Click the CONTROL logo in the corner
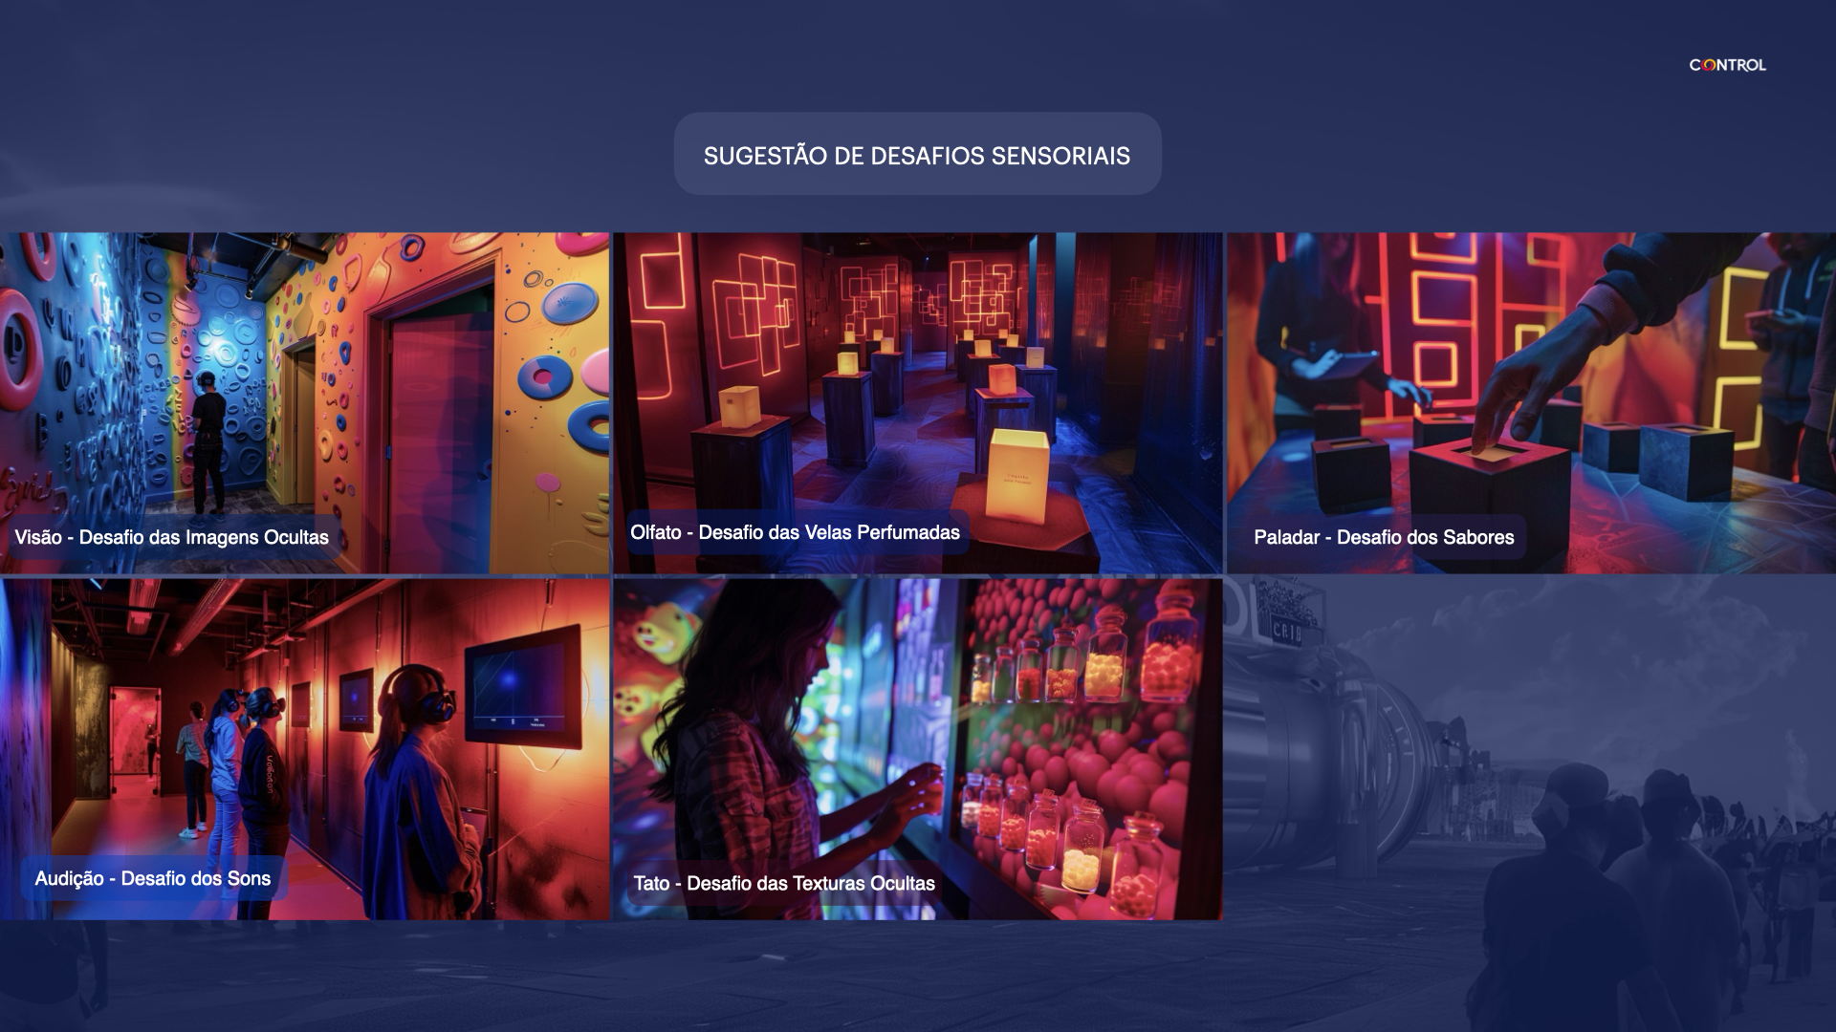This screenshot has width=1836, height=1032. (x=1727, y=65)
